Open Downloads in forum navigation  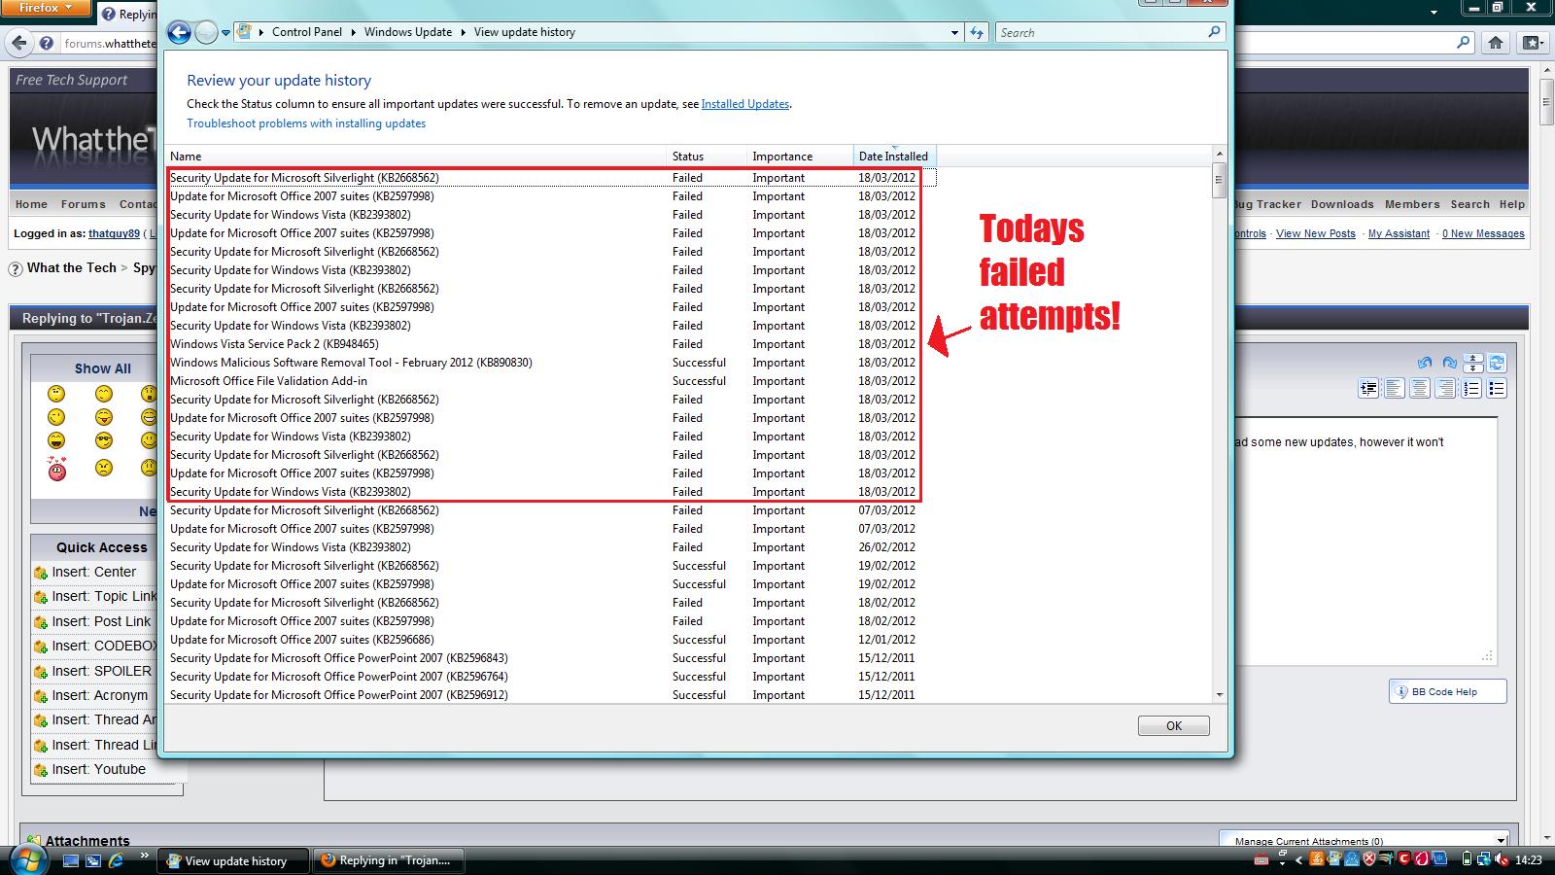click(x=1342, y=204)
